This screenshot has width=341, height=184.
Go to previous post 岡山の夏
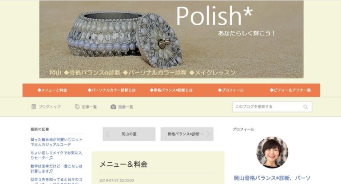129,134
